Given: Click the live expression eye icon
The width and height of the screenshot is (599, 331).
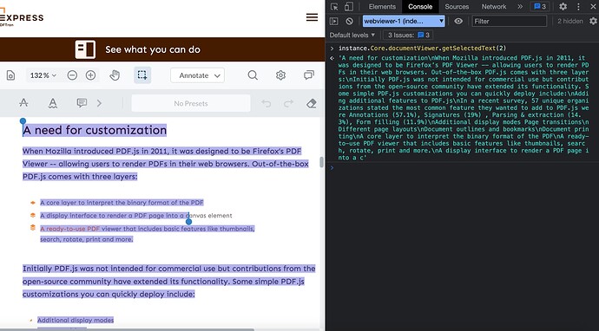Looking at the screenshot, I should point(458,21).
